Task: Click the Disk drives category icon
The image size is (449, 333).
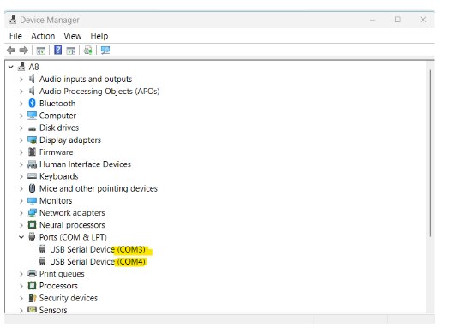Action: point(32,128)
